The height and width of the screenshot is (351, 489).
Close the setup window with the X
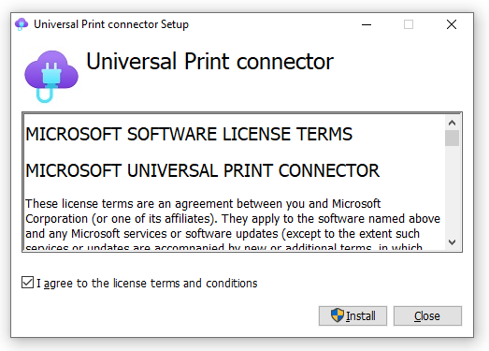(452, 24)
